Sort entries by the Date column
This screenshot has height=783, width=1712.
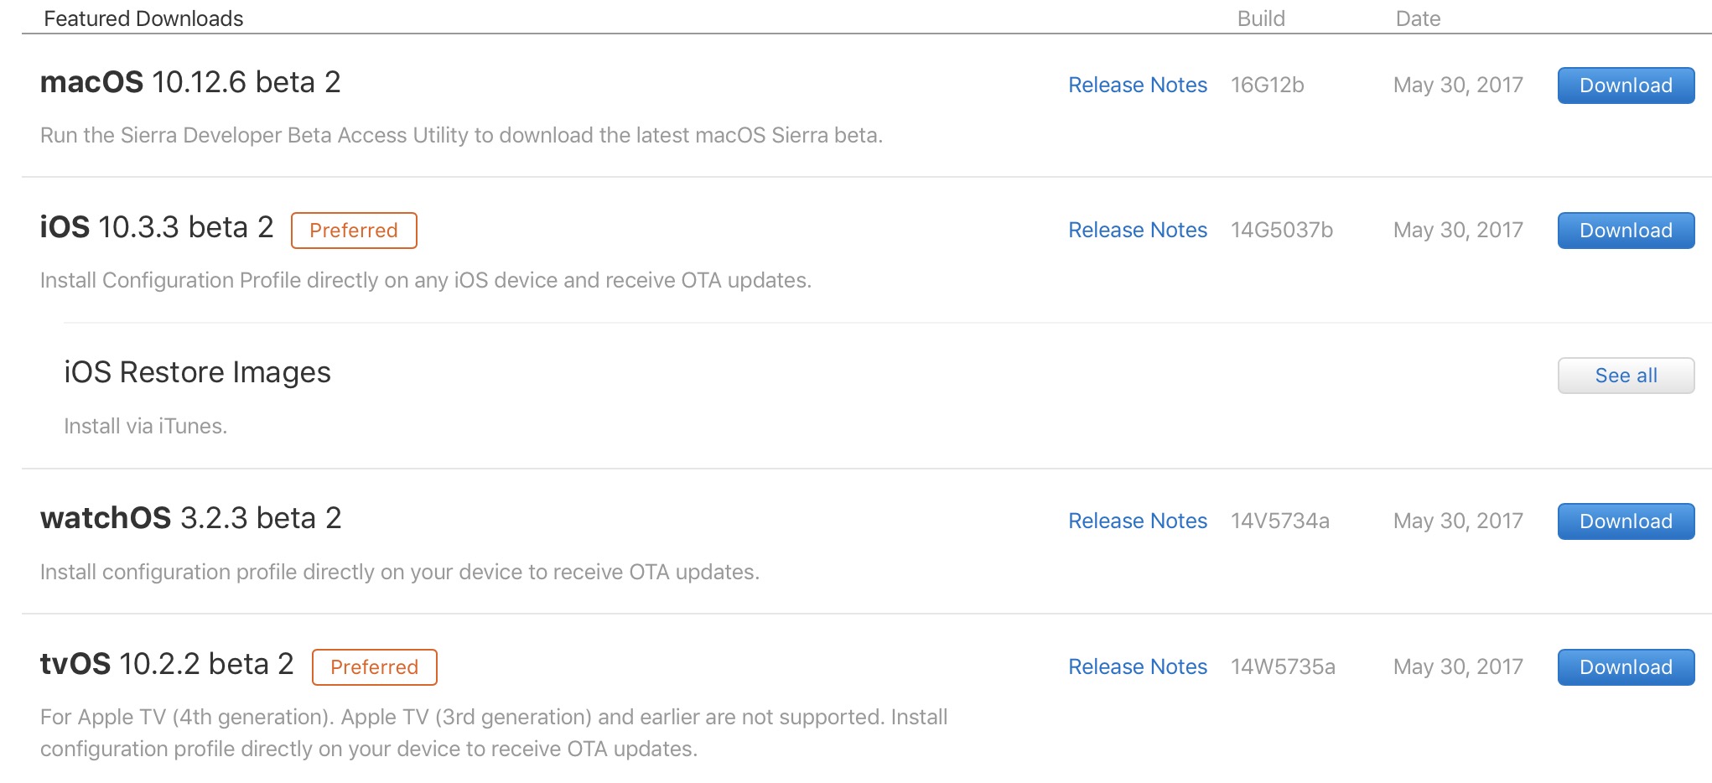[x=1417, y=18]
